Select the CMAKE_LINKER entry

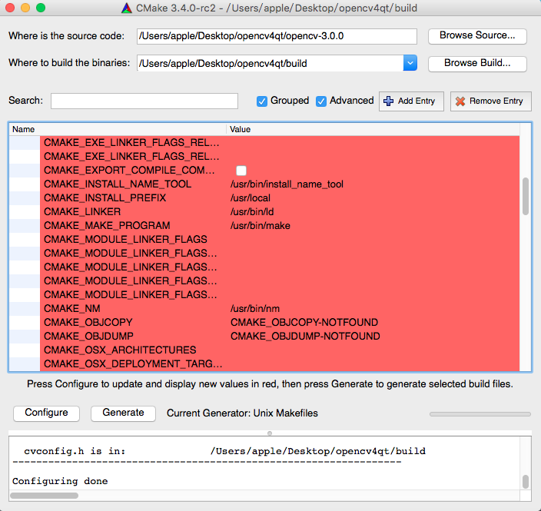pos(82,212)
